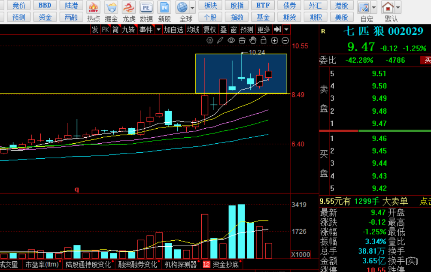Click the toolbox icon in chart toolbar
This screenshot has width=431, height=272.
tap(242, 41)
